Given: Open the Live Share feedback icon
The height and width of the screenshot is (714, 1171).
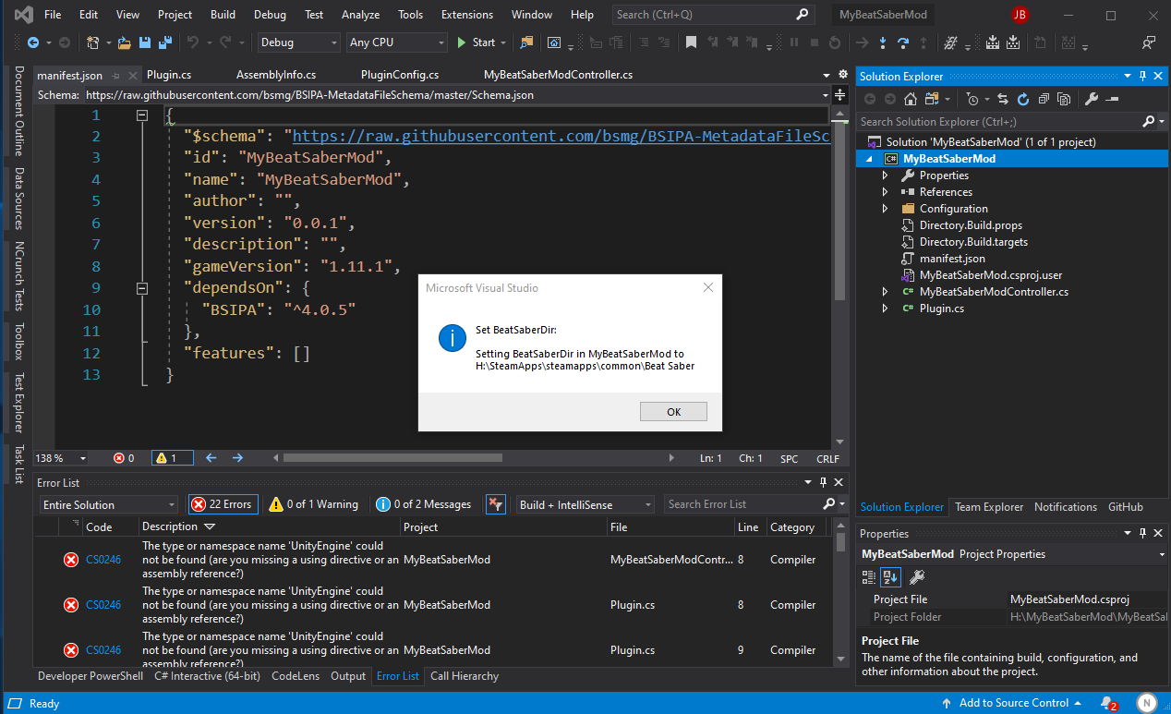Looking at the screenshot, I should [1148, 42].
